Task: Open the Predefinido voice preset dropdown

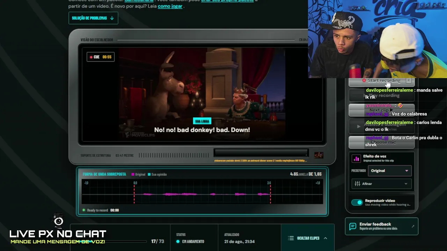Action: (389, 171)
